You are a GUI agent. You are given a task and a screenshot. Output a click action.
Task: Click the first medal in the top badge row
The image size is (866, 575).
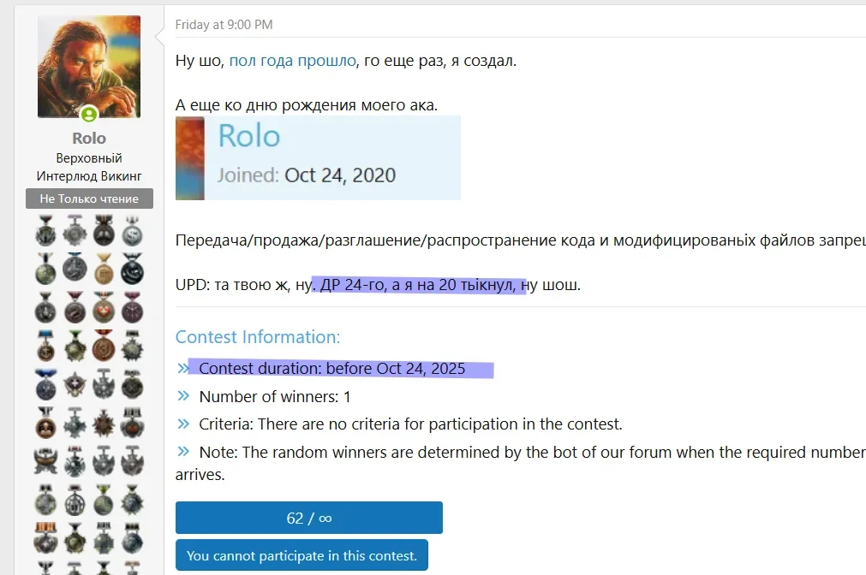[x=46, y=231]
